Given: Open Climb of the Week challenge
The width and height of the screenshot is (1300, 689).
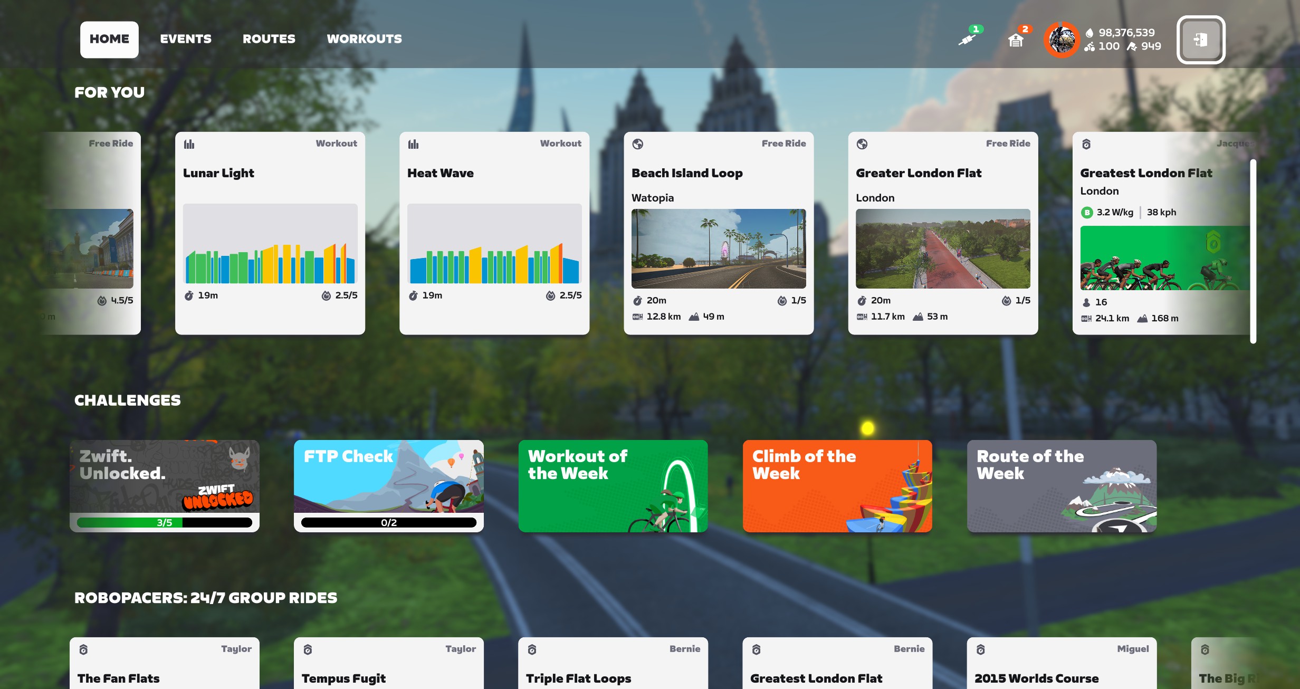Looking at the screenshot, I should point(837,486).
